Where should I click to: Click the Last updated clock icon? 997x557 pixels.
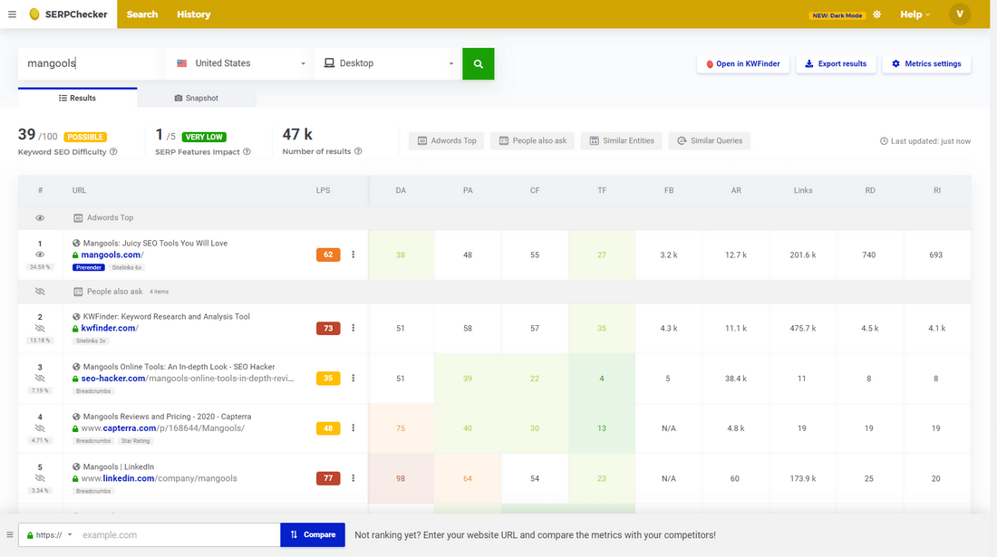tap(884, 141)
